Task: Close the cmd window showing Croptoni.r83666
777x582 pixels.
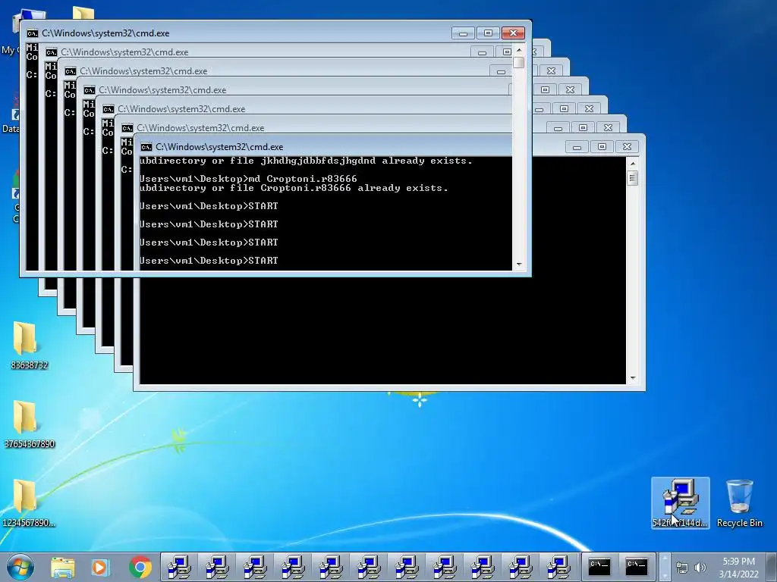Action: pyautogui.click(x=627, y=147)
